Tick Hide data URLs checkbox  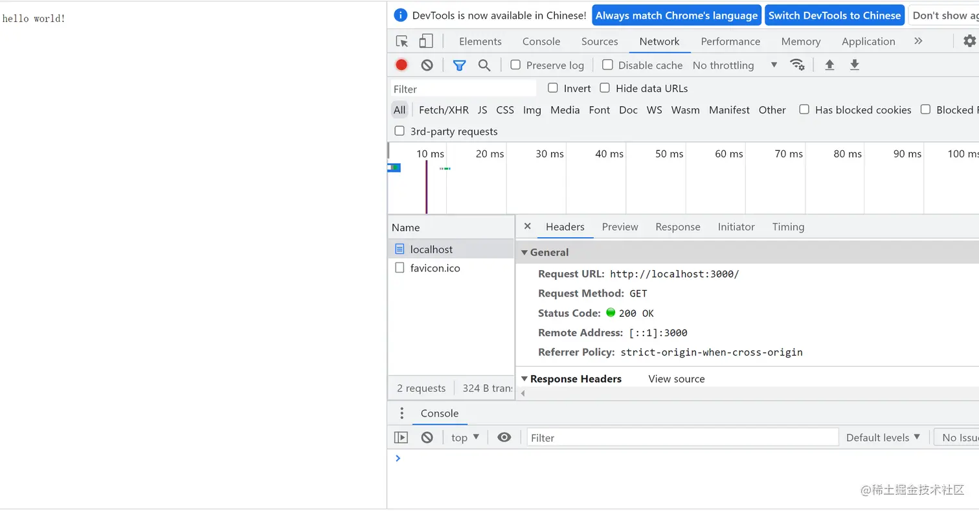coord(605,88)
